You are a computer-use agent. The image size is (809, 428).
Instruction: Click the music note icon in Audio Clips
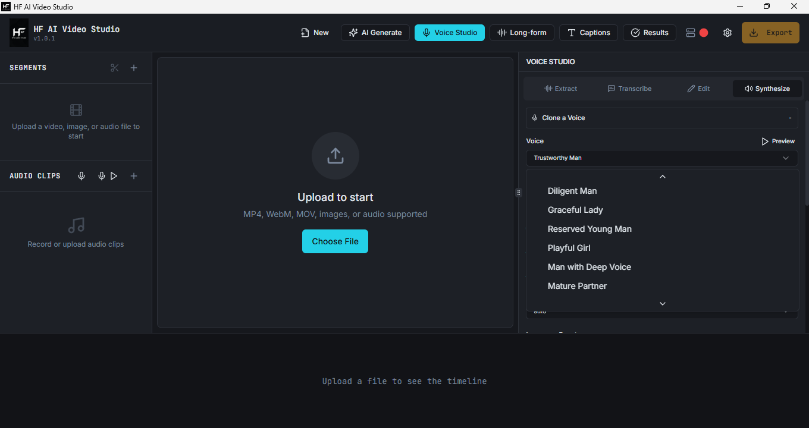tap(76, 225)
